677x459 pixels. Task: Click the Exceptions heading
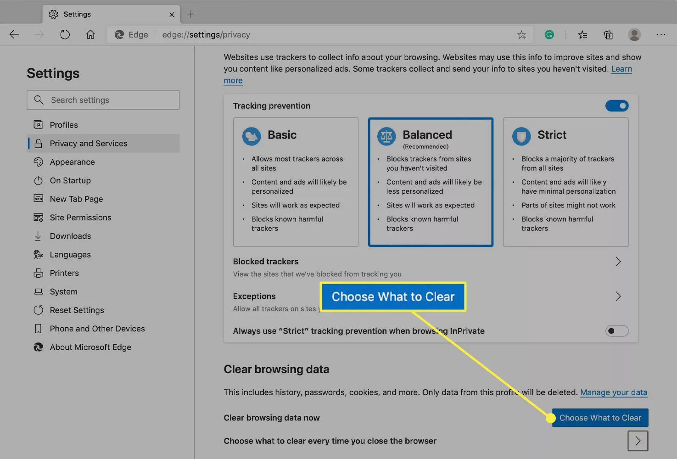[x=254, y=296]
